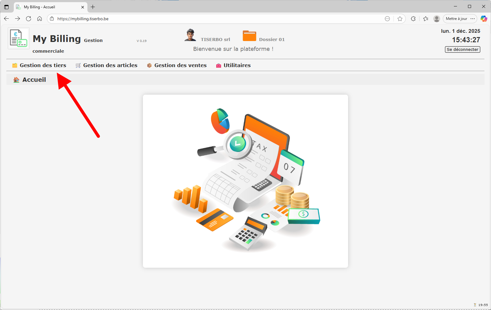Click the package icon beside Gestion des ventes

[149, 65]
